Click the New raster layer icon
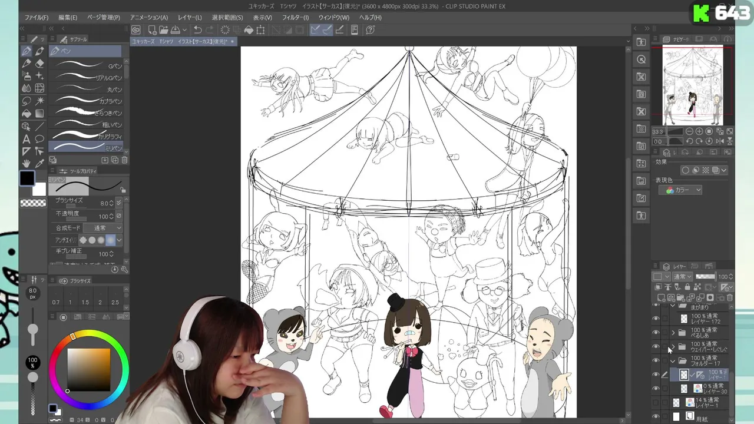 pos(661,298)
